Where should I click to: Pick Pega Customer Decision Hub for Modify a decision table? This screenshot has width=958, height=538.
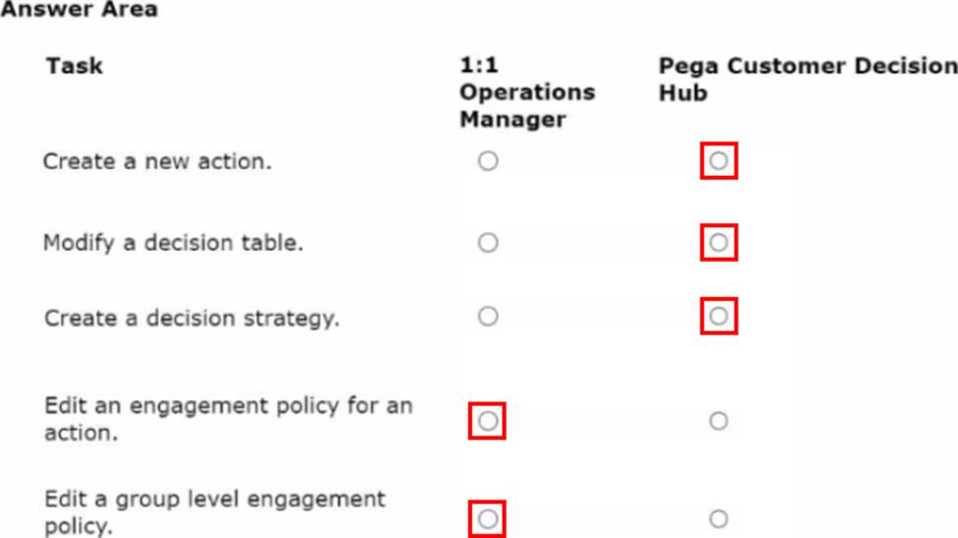click(719, 242)
